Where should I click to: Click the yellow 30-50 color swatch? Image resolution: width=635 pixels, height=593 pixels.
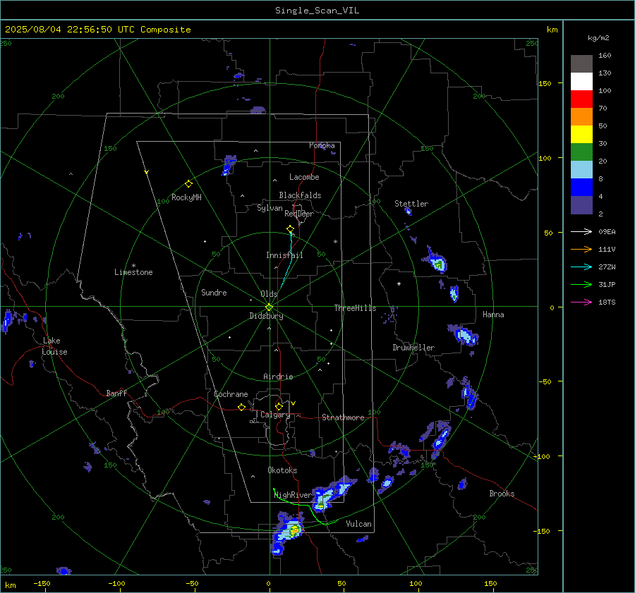point(581,135)
